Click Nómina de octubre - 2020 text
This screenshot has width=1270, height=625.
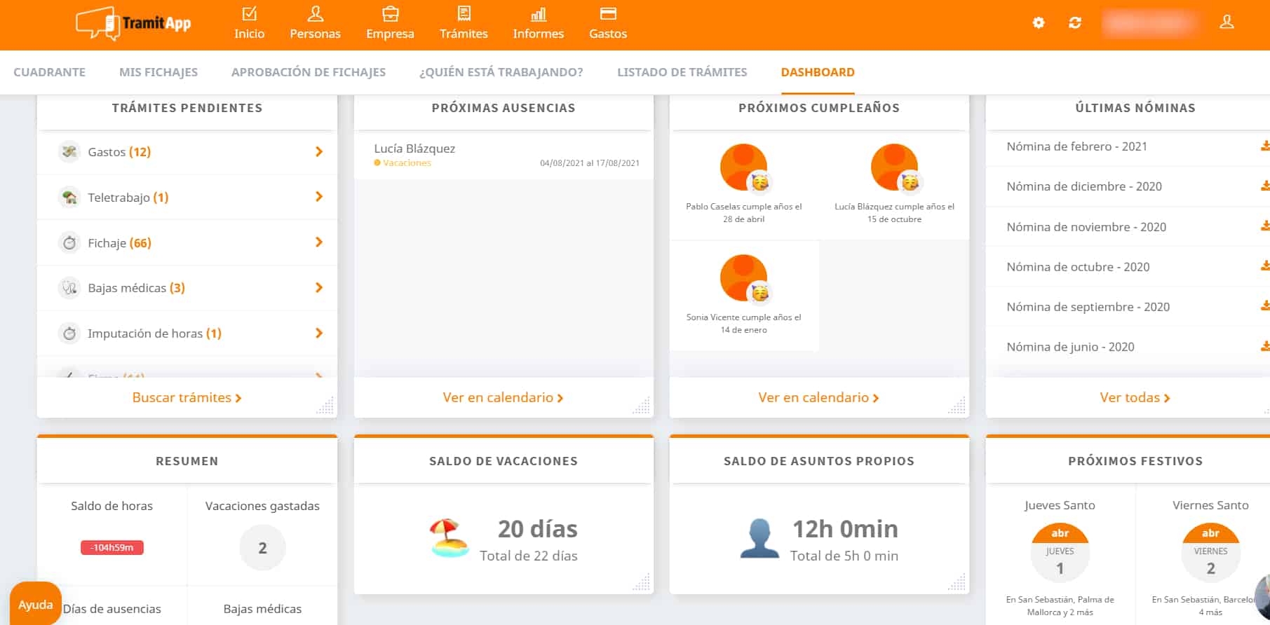tap(1078, 267)
